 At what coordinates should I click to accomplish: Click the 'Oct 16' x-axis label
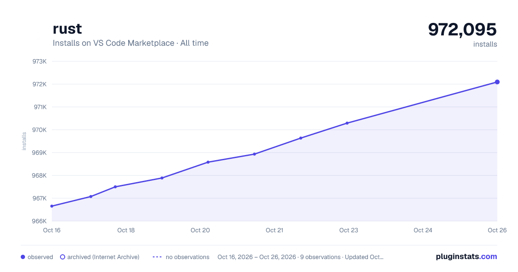pos(52,230)
